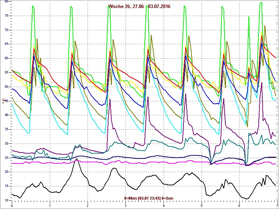Click the footer label '0=Mon [03.07 23:43] 6=Son'
Screen dimensions: 279x209
[149, 198]
